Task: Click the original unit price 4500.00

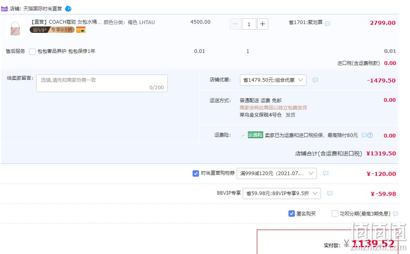Action: pyautogui.click(x=200, y=22)
